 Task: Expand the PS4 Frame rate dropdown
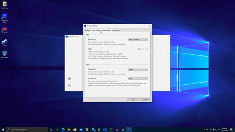coord(138,78)
